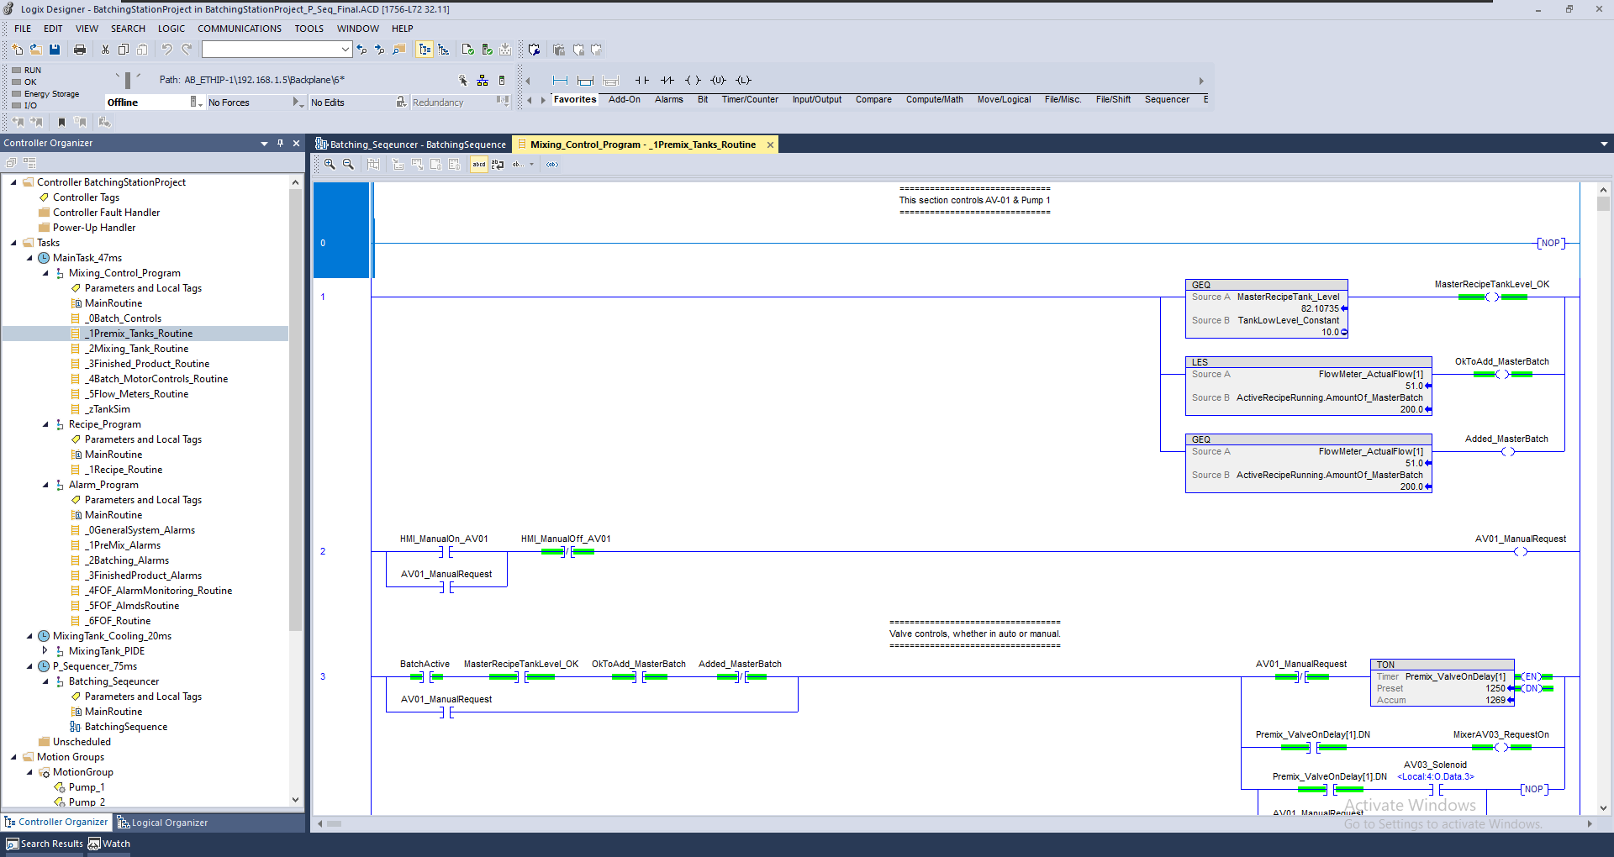Image resolution: width=1614 pixels, height=857 pixels.
Task: Toggle the Logical Organizer button in the toolbar
Action: click(x=444, y=50)
